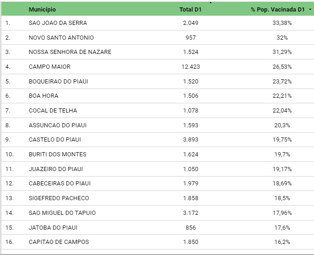Select the 33,38% vaccinated percentage cell
The image size is (314, 255).
282,23
